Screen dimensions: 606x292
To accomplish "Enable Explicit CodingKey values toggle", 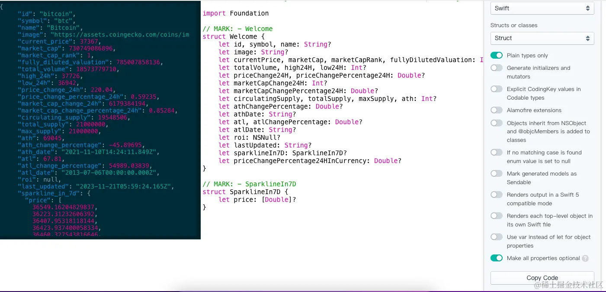I will pyautogui.click(x=497, y=89).
